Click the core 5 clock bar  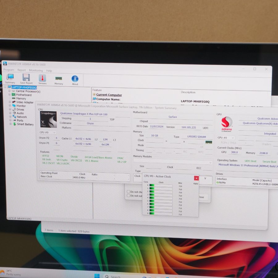(x=161, y=201)
